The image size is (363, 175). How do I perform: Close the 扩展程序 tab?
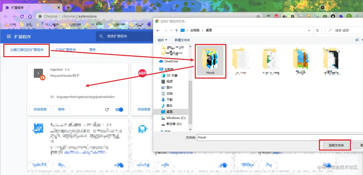59,8
